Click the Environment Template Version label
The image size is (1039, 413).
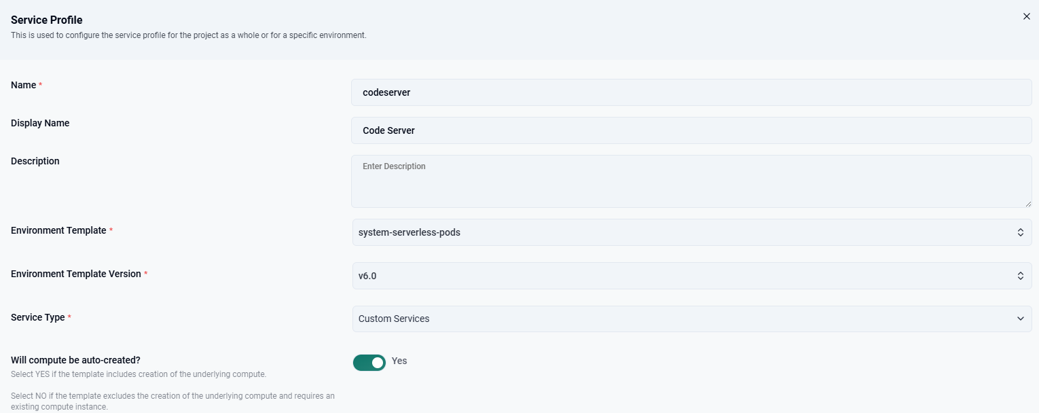click(76, 274)
